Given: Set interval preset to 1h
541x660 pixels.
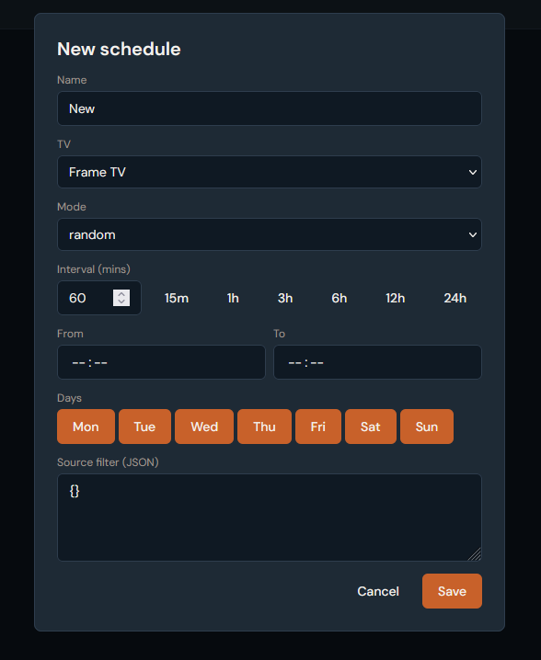Looking at the screenshot, I should [233, 298].
